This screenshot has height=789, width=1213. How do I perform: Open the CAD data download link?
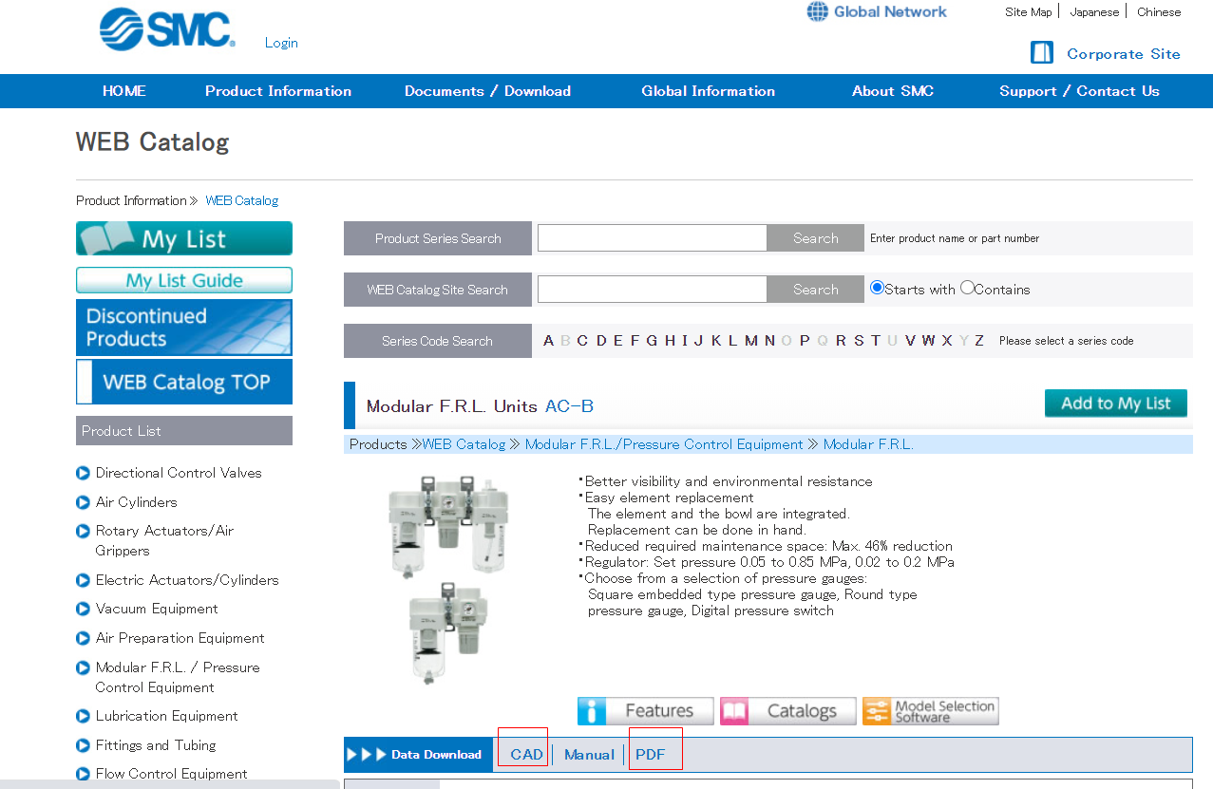pyautogui.click(x=526, y=755)
